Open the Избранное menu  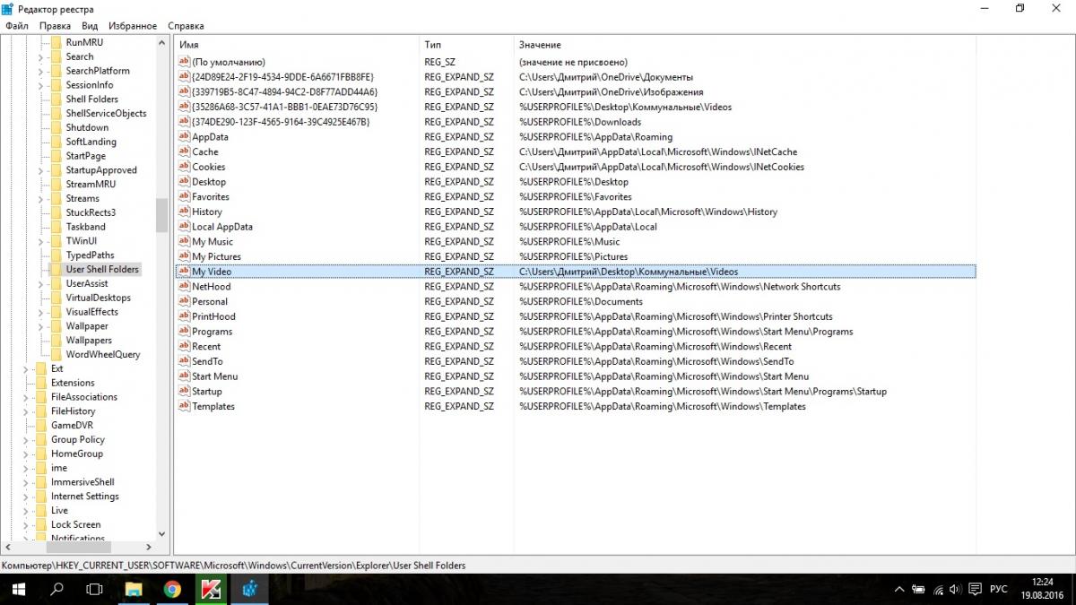133,26
